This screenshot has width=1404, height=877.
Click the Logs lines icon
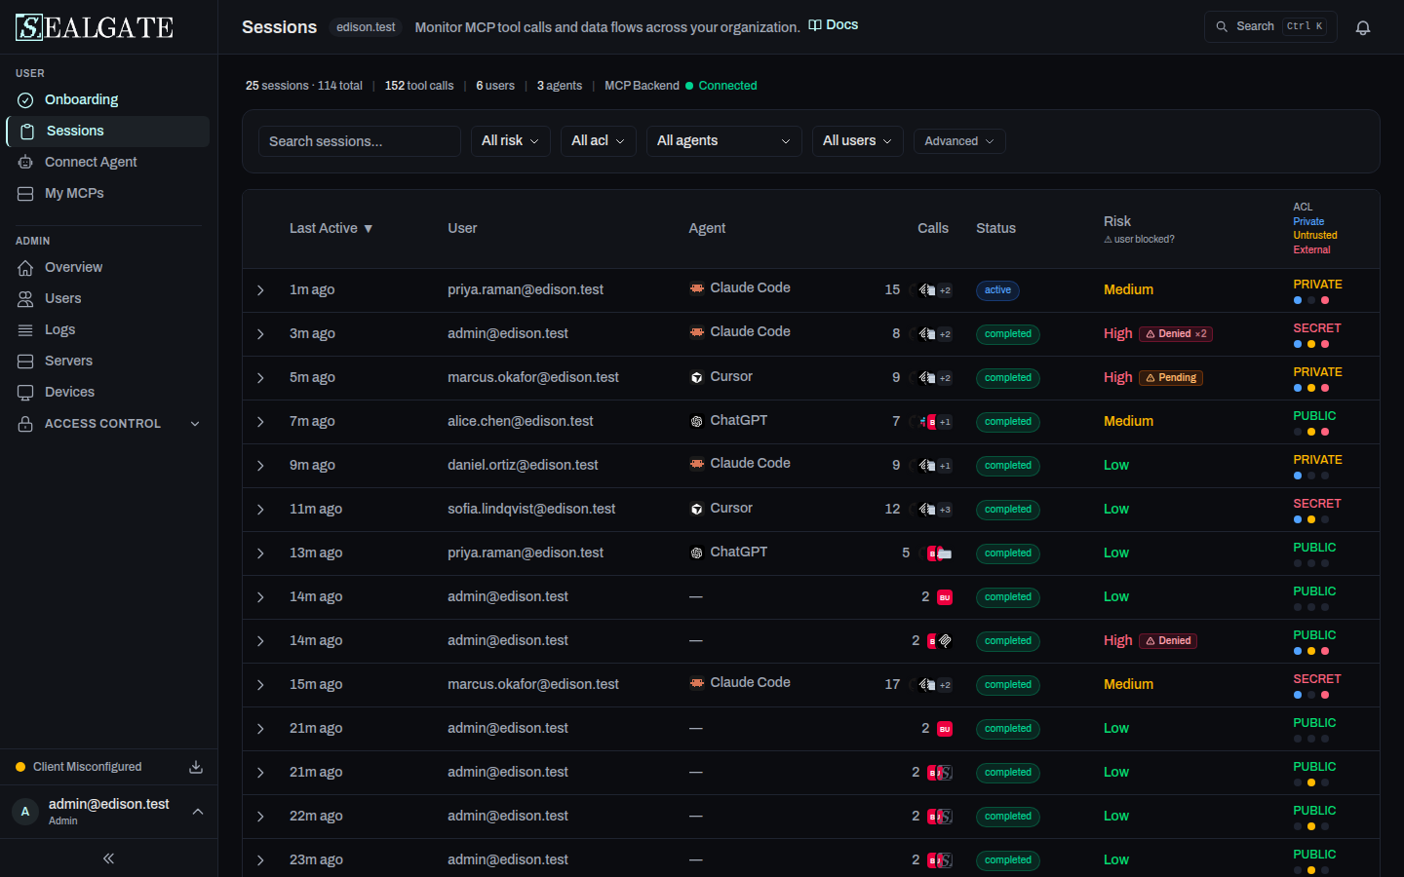(x=25, y=329)
